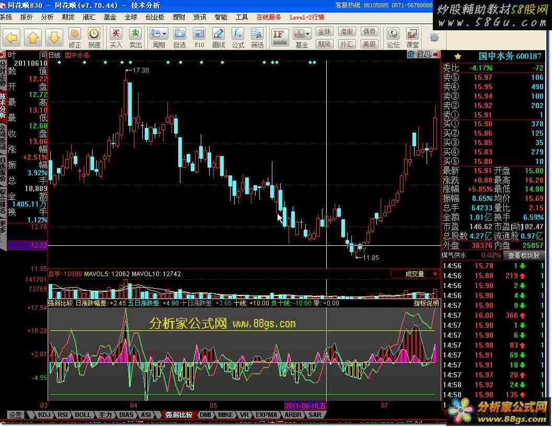Open the 周期 (period) dropdown
Viewport: 552px width, 427px height.
[x=159, y=38]
